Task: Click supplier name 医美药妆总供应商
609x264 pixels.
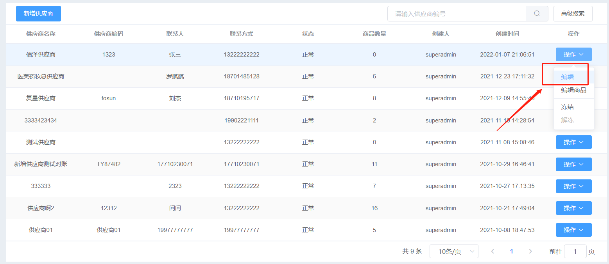Action: pyautogui.click(x=41, y=76)
